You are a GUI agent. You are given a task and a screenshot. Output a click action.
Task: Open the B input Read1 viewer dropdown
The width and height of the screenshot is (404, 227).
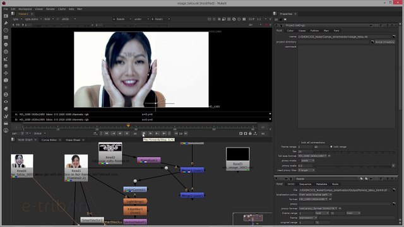pyautogui.click(x=160, y=19)
